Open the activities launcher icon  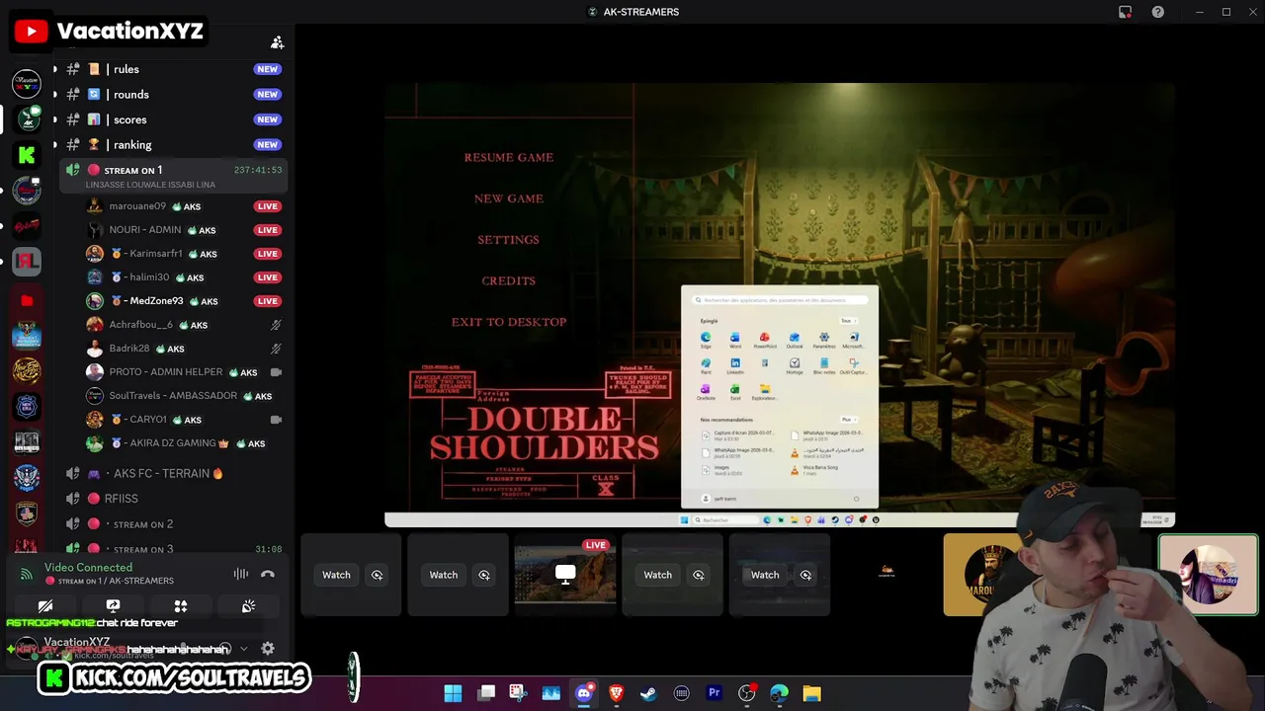click(181, 606)
